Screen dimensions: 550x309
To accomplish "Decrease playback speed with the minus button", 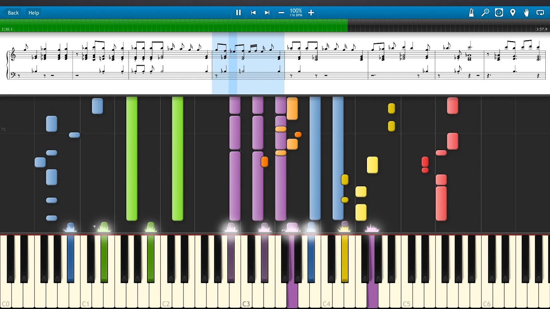I will pyautogui.click(x=281, y=13).
